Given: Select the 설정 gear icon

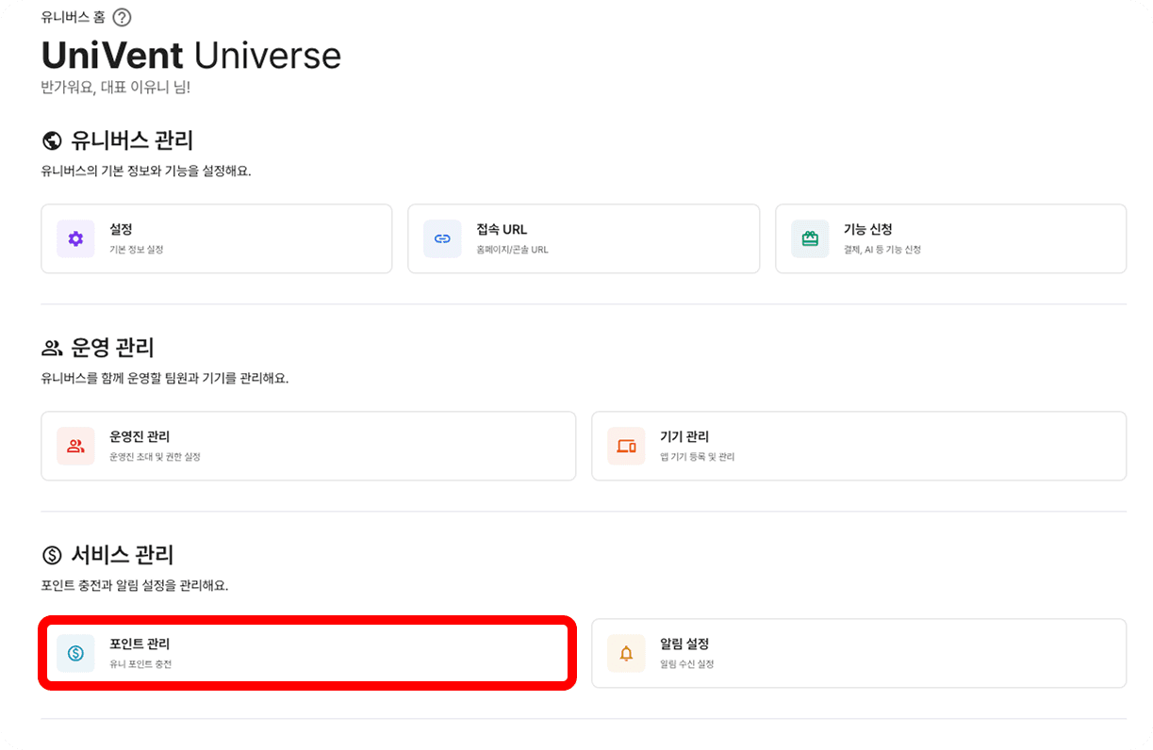Looking at the screenshot, I should tap(75, 238).
